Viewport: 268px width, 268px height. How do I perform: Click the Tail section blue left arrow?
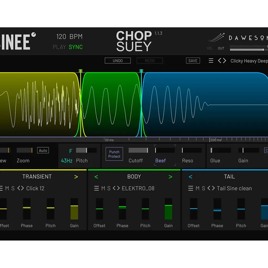[x=190, y=177]
